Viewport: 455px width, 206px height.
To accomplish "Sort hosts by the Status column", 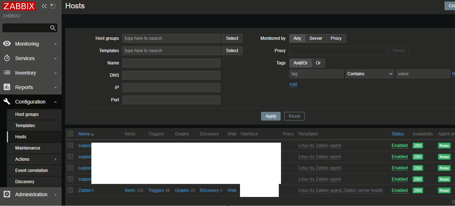I will coord(398,134).
